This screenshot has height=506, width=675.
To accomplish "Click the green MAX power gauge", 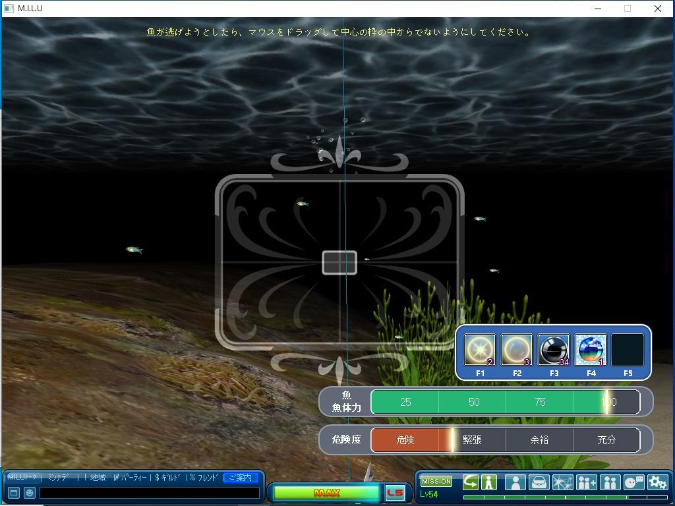I will coord(326,493).
